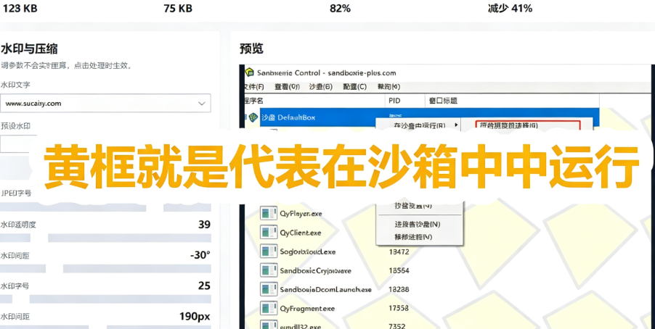Viewport: 655px width, 329px height.
Task: Click PID 13472 in the preview
Action: point(399,252)
